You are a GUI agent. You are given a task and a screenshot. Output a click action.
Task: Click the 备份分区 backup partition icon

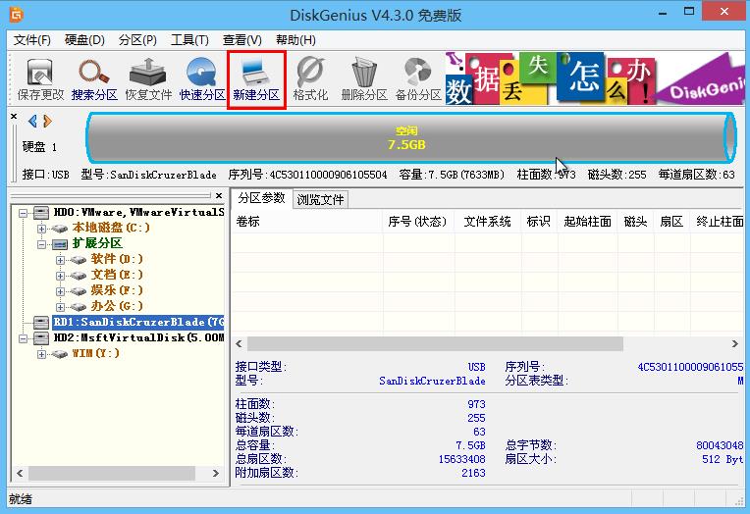418,79
